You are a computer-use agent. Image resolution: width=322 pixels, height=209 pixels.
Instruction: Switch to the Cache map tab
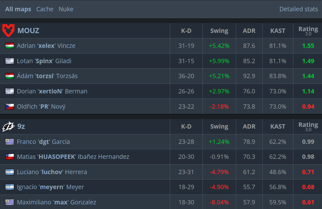[x=45, y=9]
